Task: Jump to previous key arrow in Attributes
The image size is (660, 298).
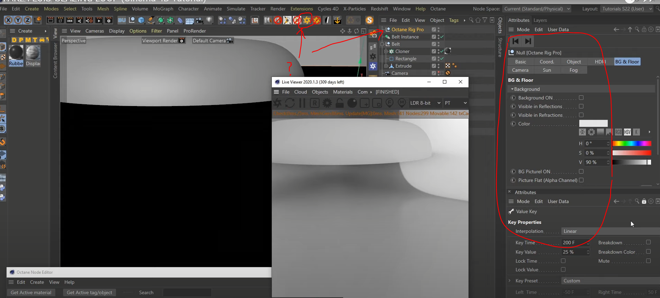Action: point(516,41)
